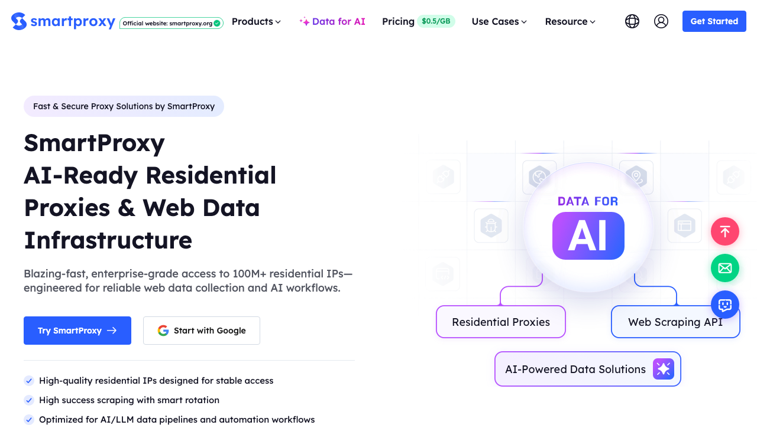Click the Google logo icon
Screen dimensions: 757x425
pyautogui.click(x=163, y=331)
